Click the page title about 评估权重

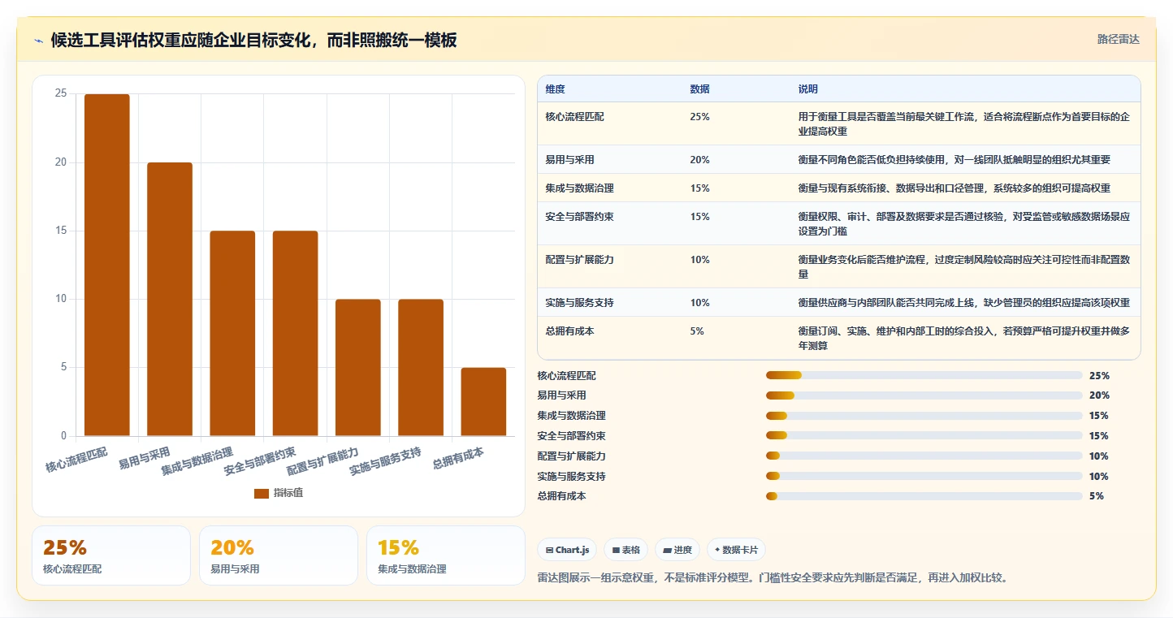[254, 40]
